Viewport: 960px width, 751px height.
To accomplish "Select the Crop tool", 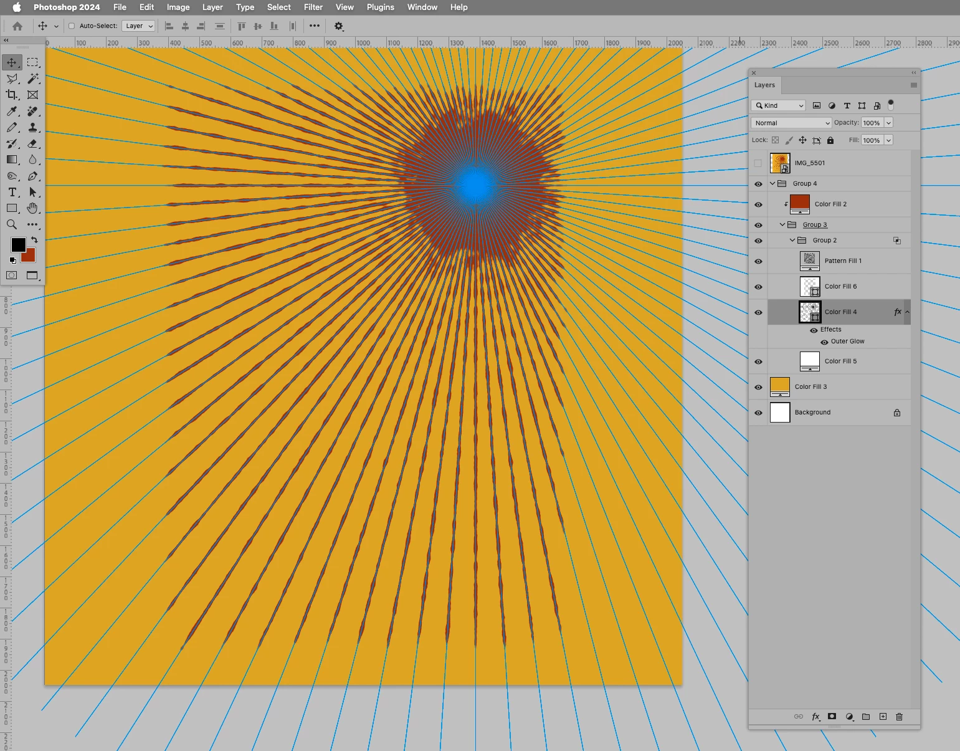I will click(x=12, y=95).
